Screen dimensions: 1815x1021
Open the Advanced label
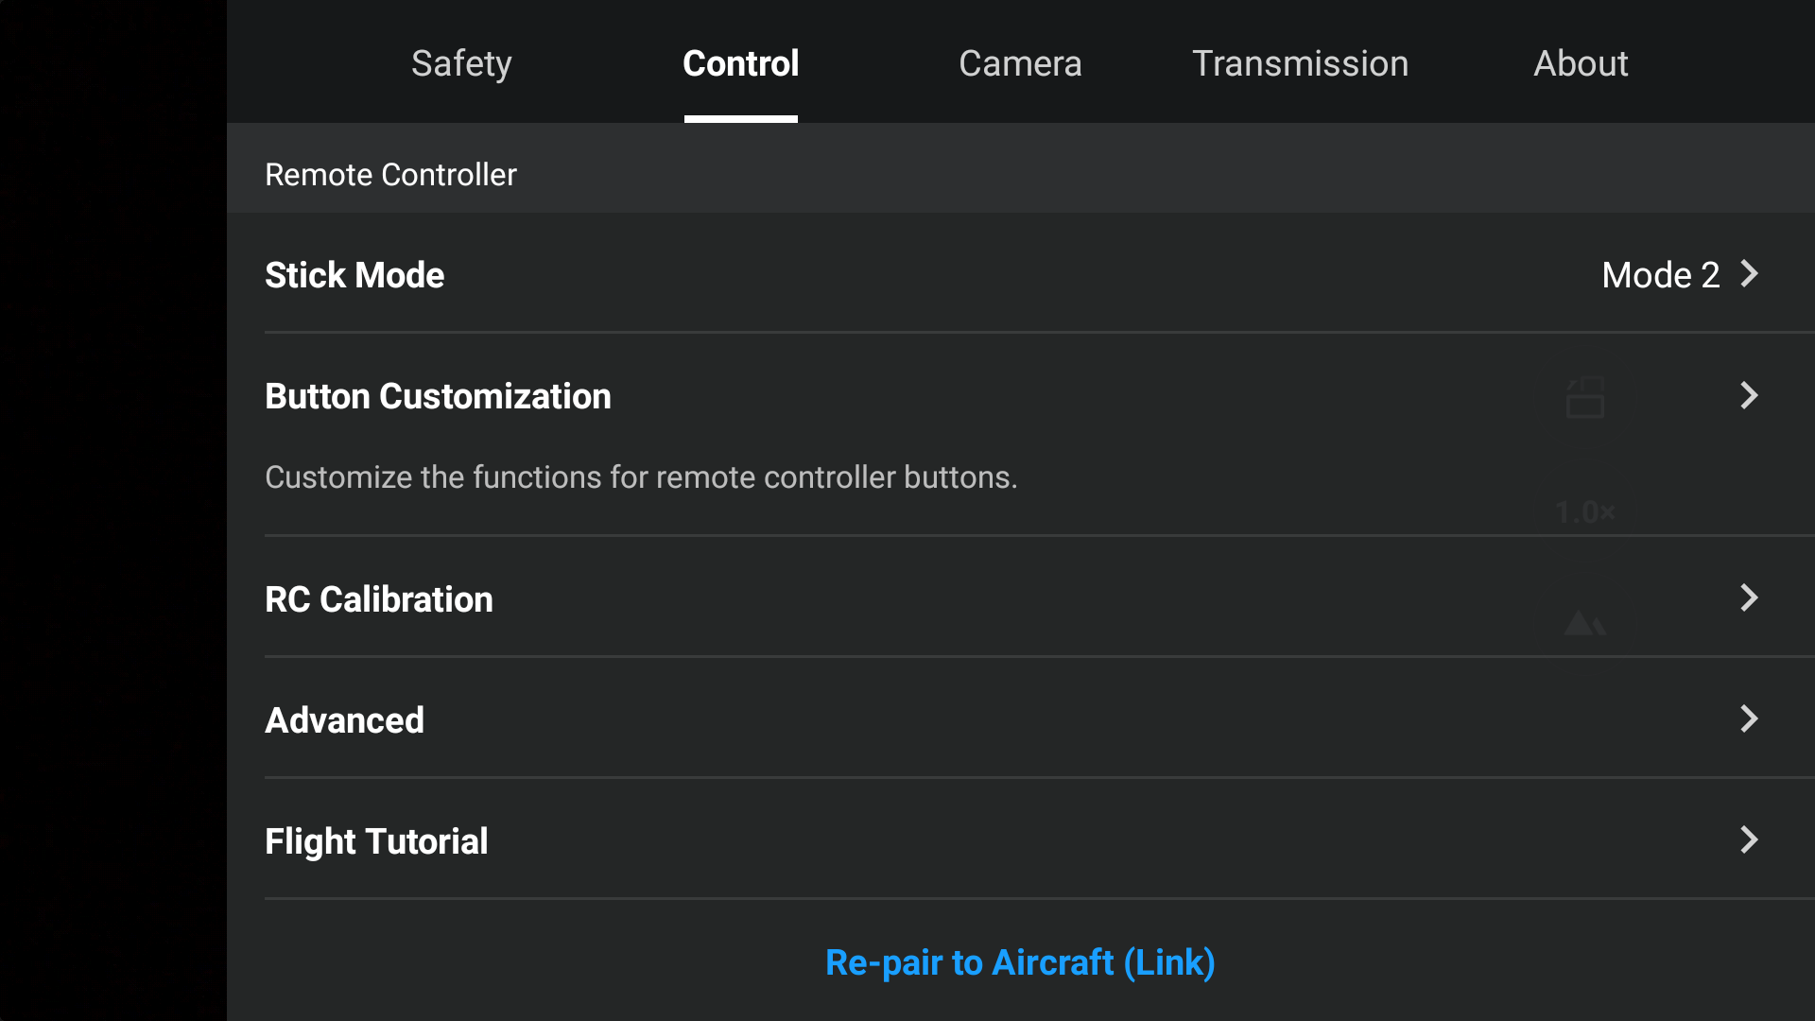(x=344, y=720)
